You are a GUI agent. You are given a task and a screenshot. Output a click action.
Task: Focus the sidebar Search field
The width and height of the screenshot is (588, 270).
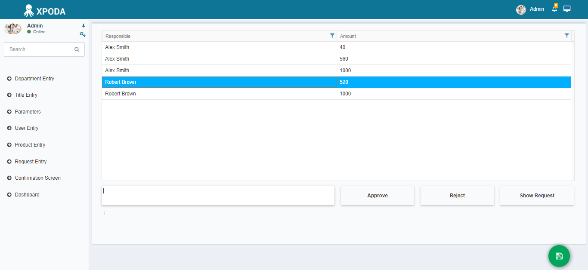tap(44, 49)
